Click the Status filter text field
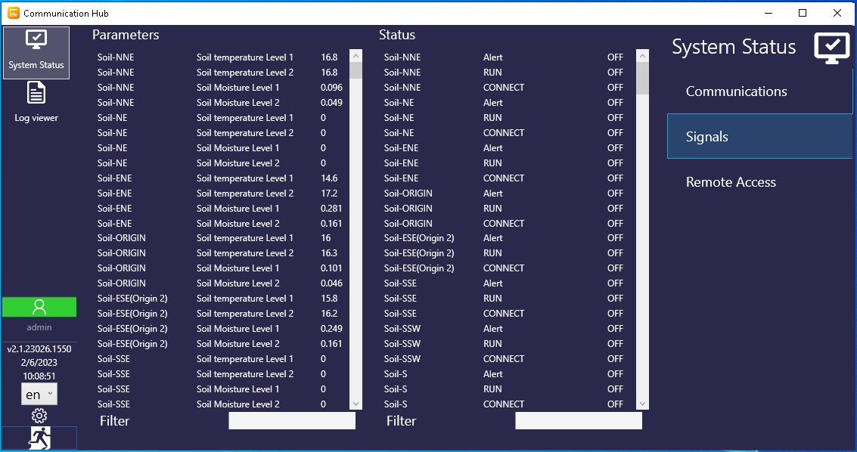Image resolution: width=857 pixels, height=452 pixels. tap(579, 421)
